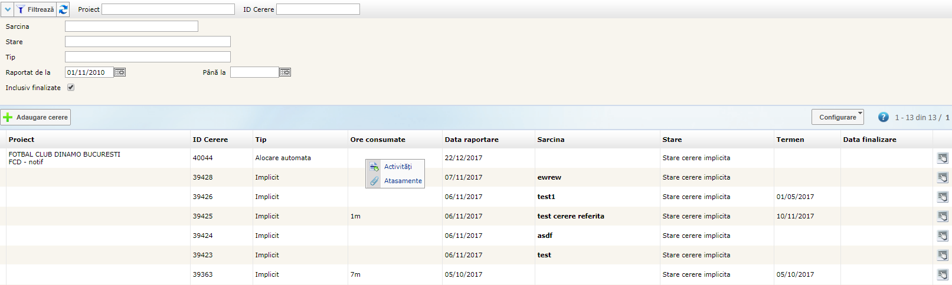952x285 pixels.
Task: Focus the Proiect input field
Action: point(168,9)
